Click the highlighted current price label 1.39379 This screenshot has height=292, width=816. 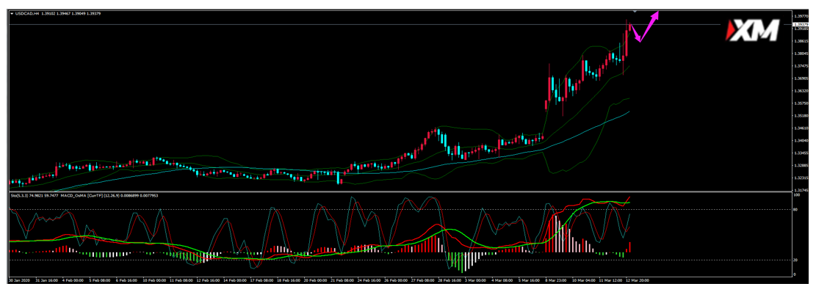coord(801,24)
